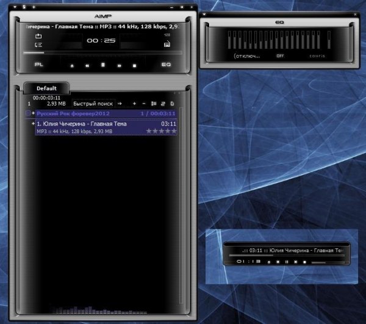
Task: Click the radio capture icon in main player
Action: click(x=167, y=44)
